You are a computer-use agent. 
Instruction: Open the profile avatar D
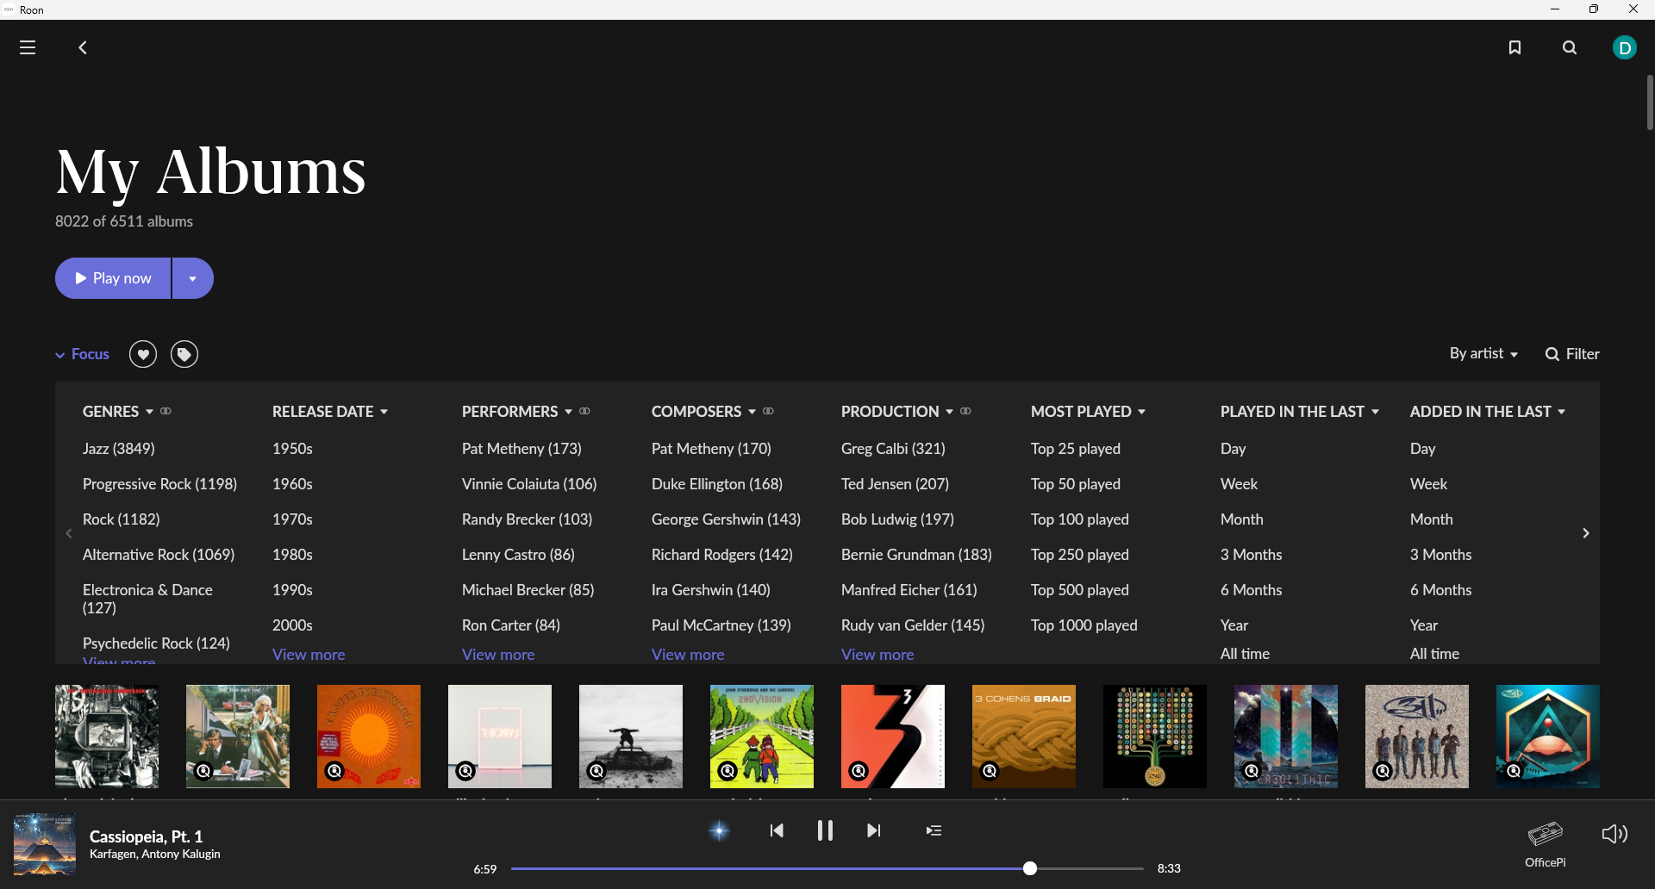coord(1625,47)
